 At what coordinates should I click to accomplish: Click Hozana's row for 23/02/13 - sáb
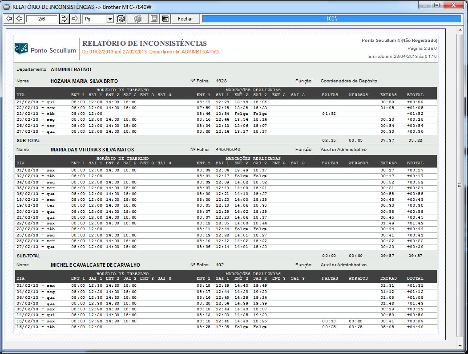[x=226, y=114]
